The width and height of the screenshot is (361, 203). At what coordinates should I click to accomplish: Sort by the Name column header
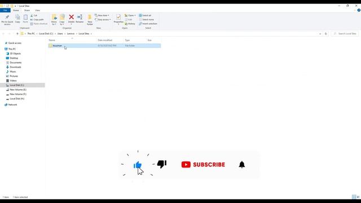click(x=52, y=40)
